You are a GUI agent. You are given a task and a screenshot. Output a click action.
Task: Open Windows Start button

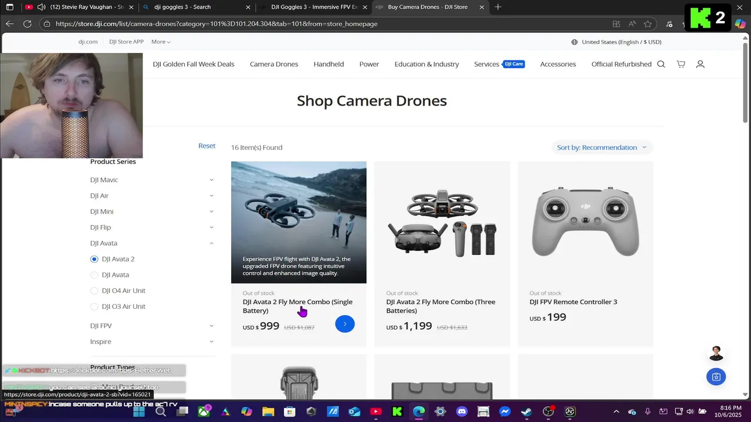(139, 411)
